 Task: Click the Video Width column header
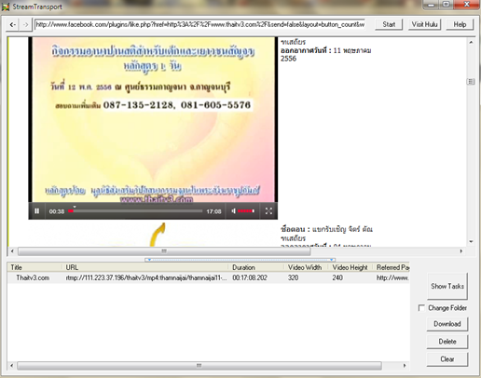(306, 267)
